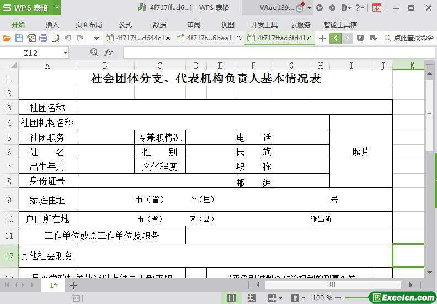Click the vertical scrollbar down arrow

[429, 272]
